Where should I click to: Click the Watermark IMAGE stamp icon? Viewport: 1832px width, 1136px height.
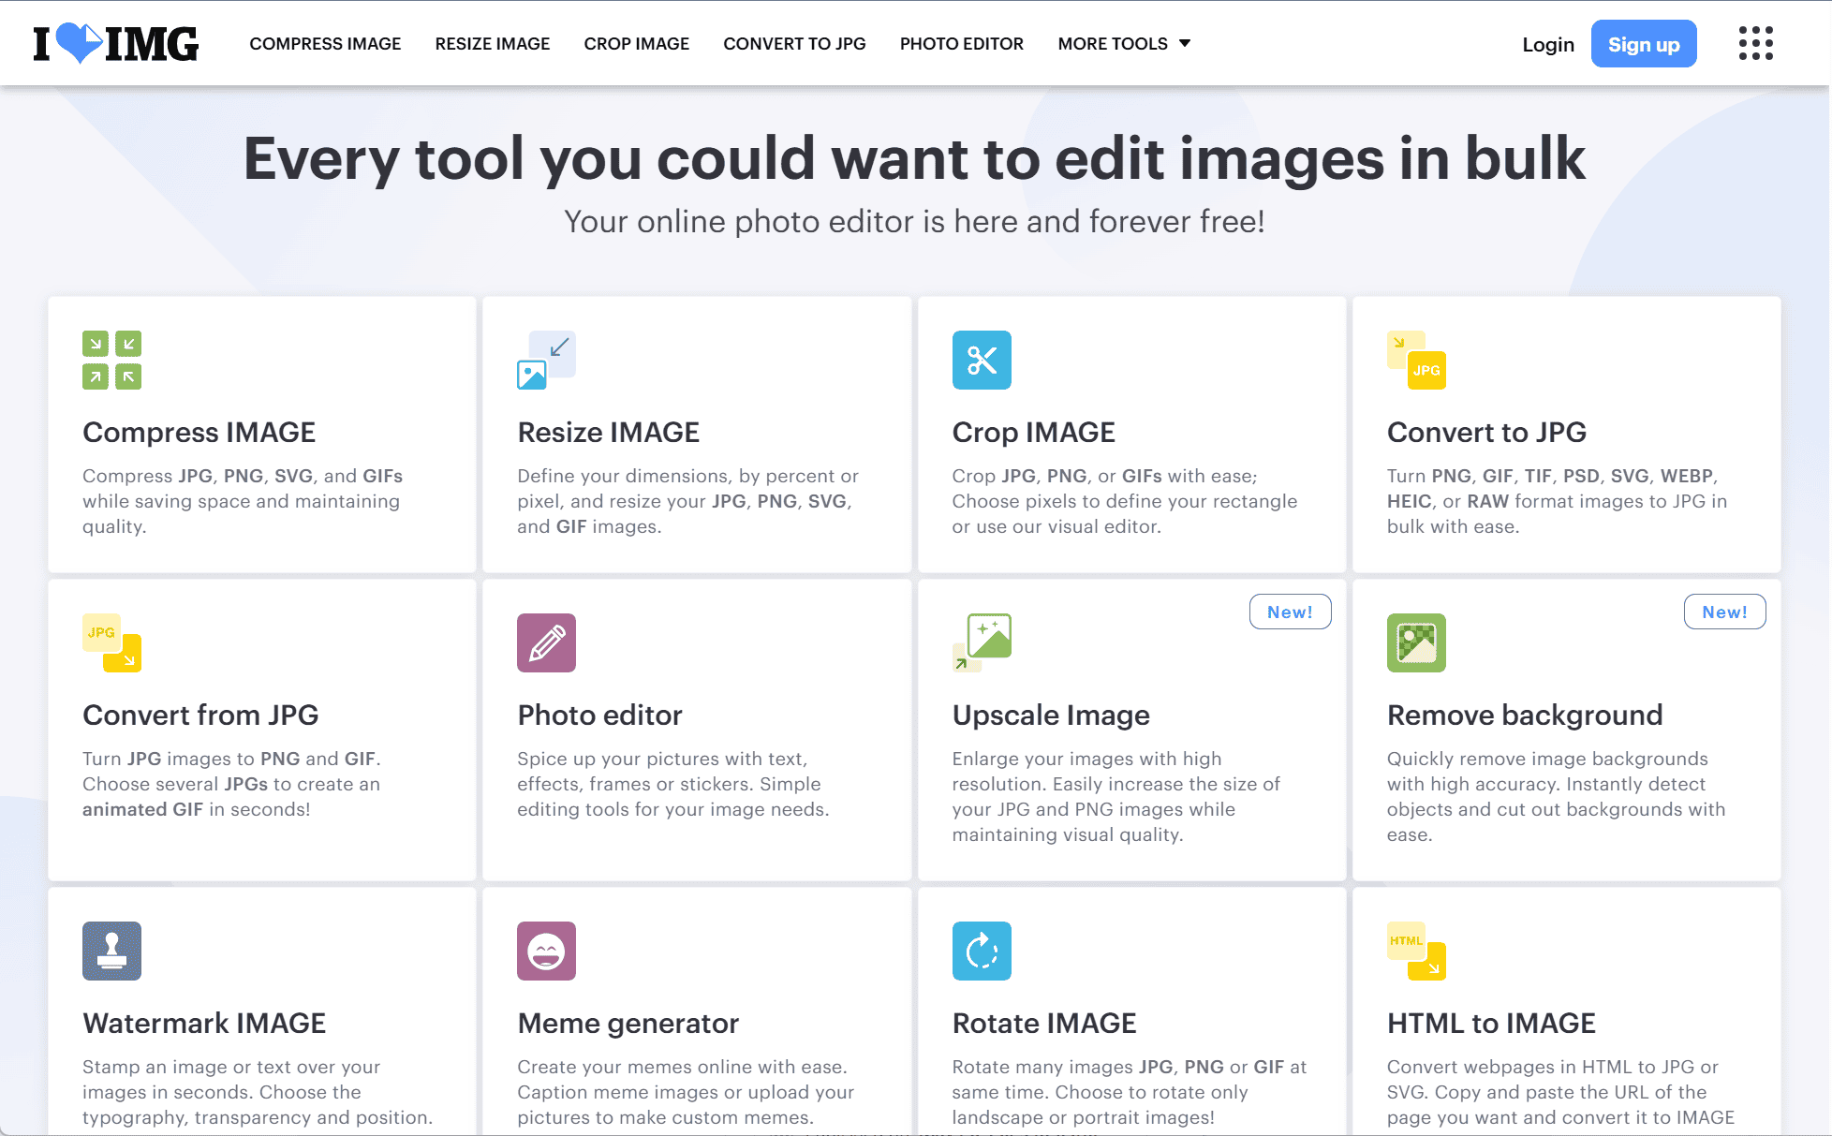pos(111,951)
